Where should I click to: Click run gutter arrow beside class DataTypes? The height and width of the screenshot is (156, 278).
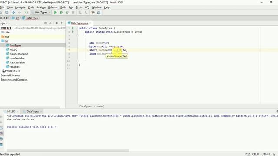(73, 28)
